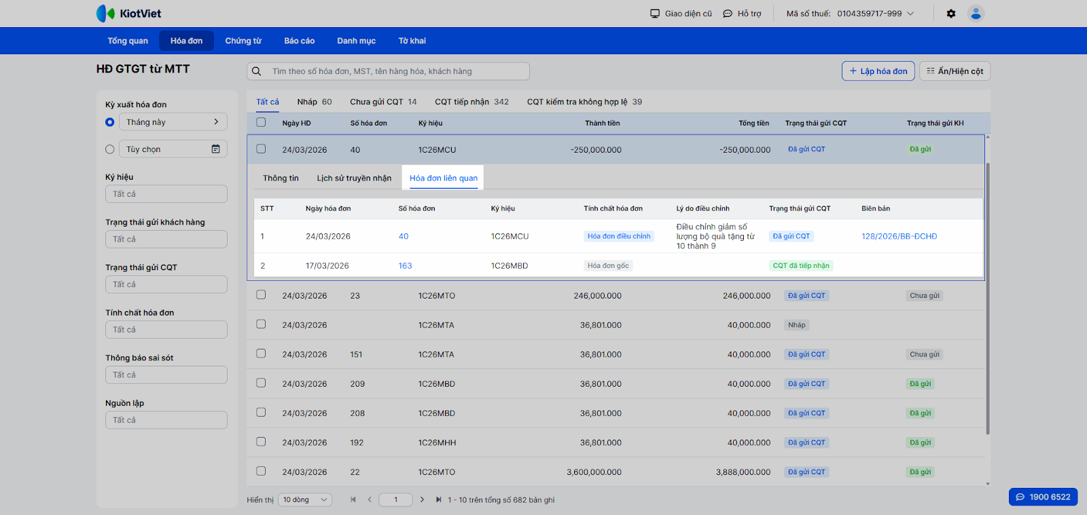Screen dimensions: 1087x515
Task: Select the Tùy chọn radio button
Action: point(110,149)
